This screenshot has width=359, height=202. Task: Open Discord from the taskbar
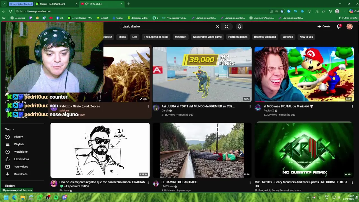pyautogui.click(x=64, y=198)
